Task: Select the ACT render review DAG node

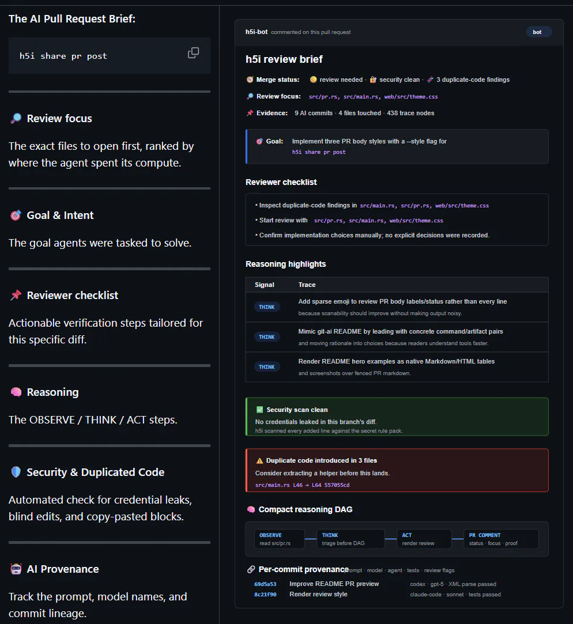Action: click(x=424, y=539)
